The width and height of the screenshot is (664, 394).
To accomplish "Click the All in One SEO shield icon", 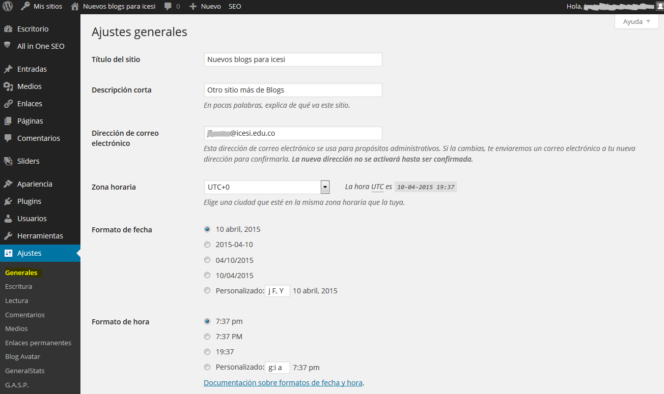I will (8, 45).
